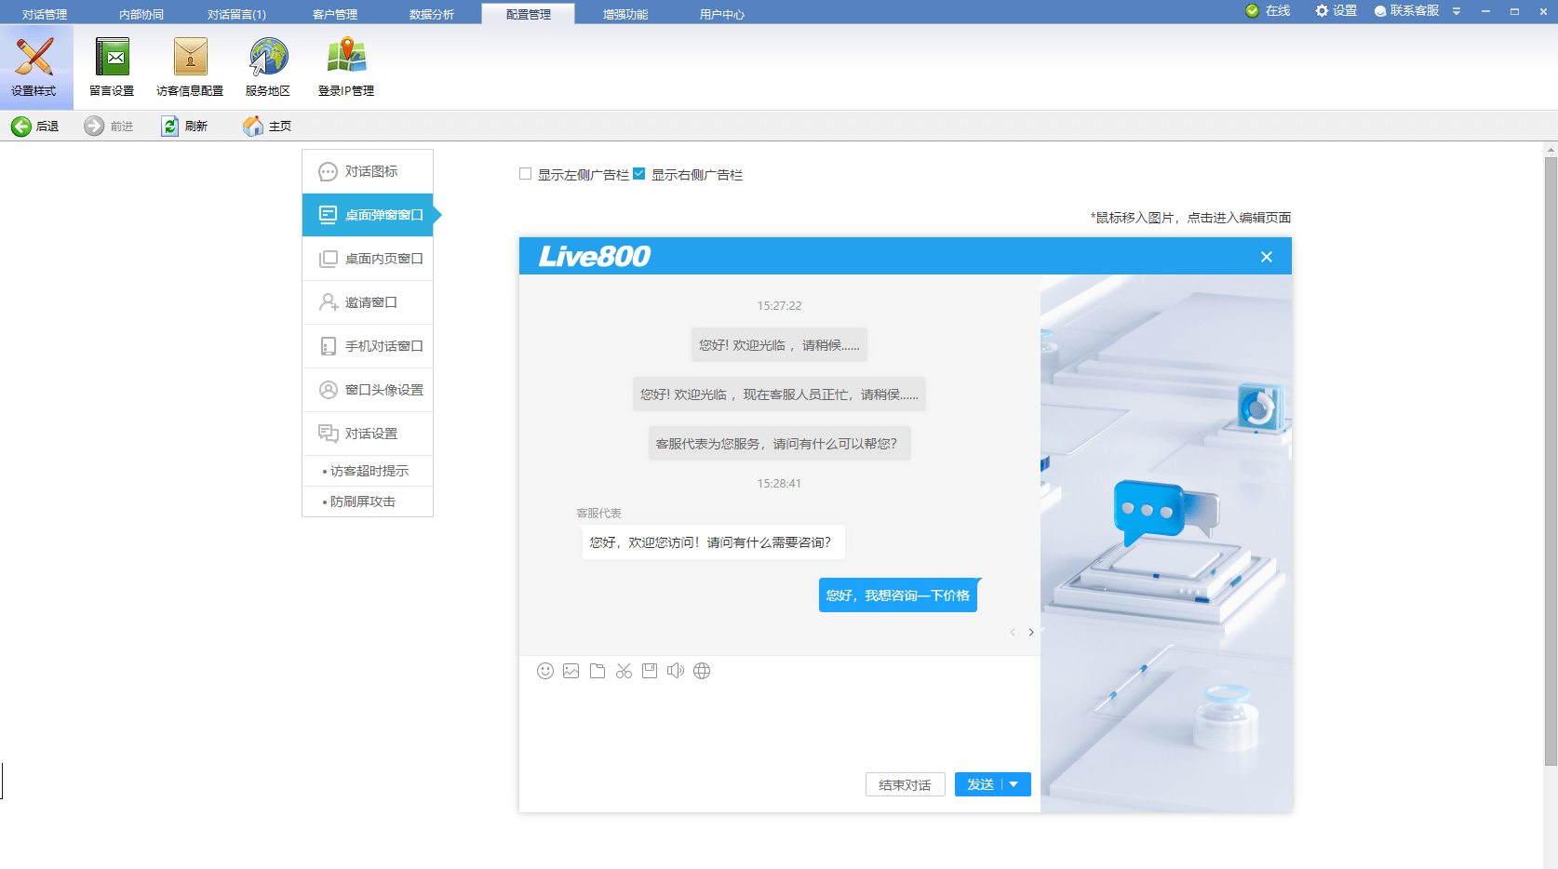Click the globe language icon in chat toolbar
Viewport: 1558px width, 869px height.
coord(702,671)
